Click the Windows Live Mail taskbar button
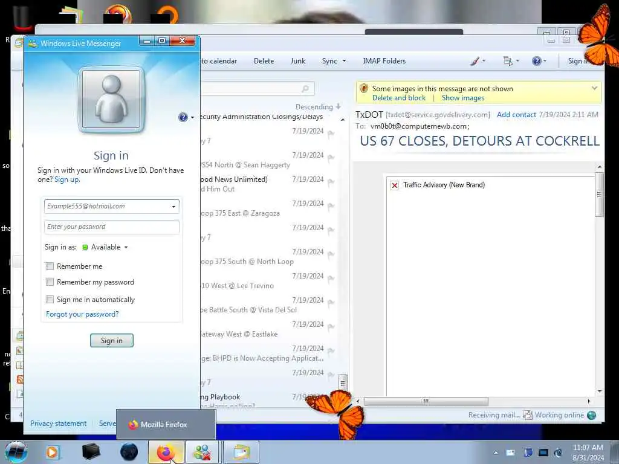 241,452
